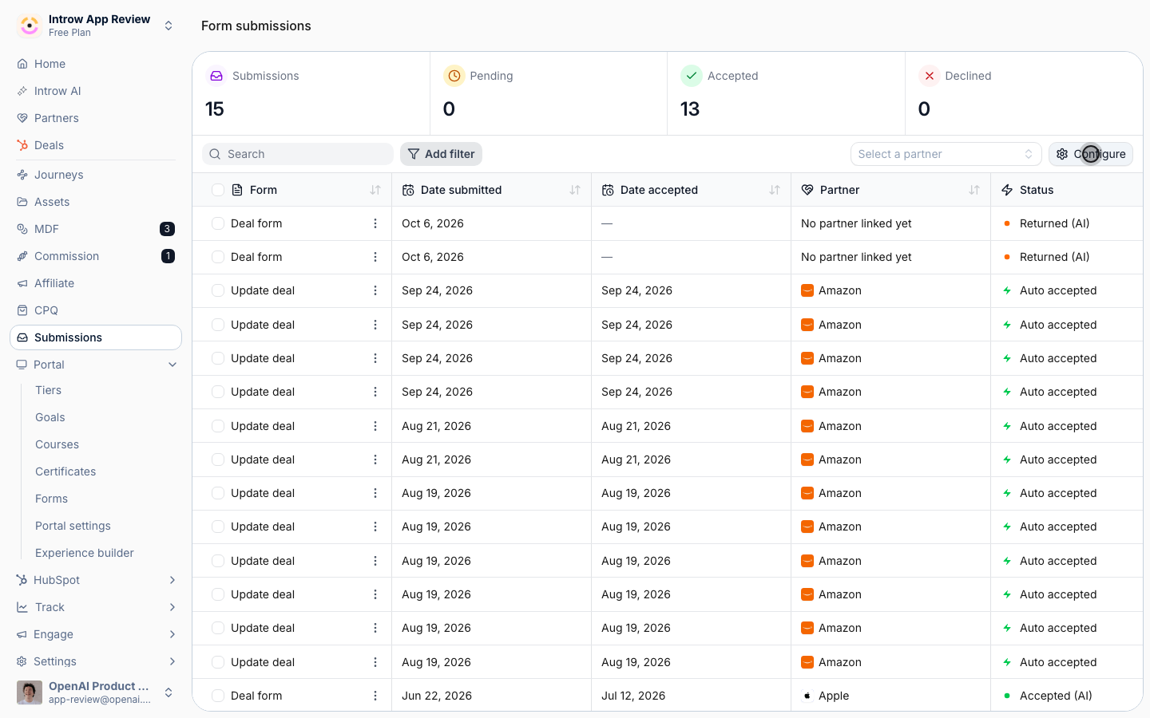Open Experience builder link
This screenshot has width=1150, height=718.
[x=85, y=553]
